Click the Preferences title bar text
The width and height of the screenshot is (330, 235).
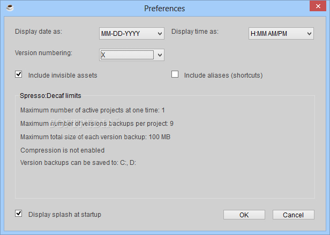(164, 9)
